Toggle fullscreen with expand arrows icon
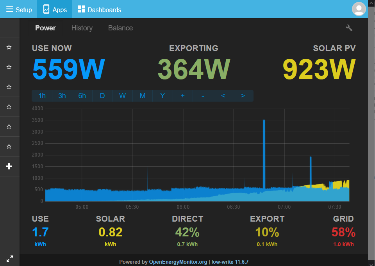The width and height of the screenshot is (375, 266). [x=9, y=259]
